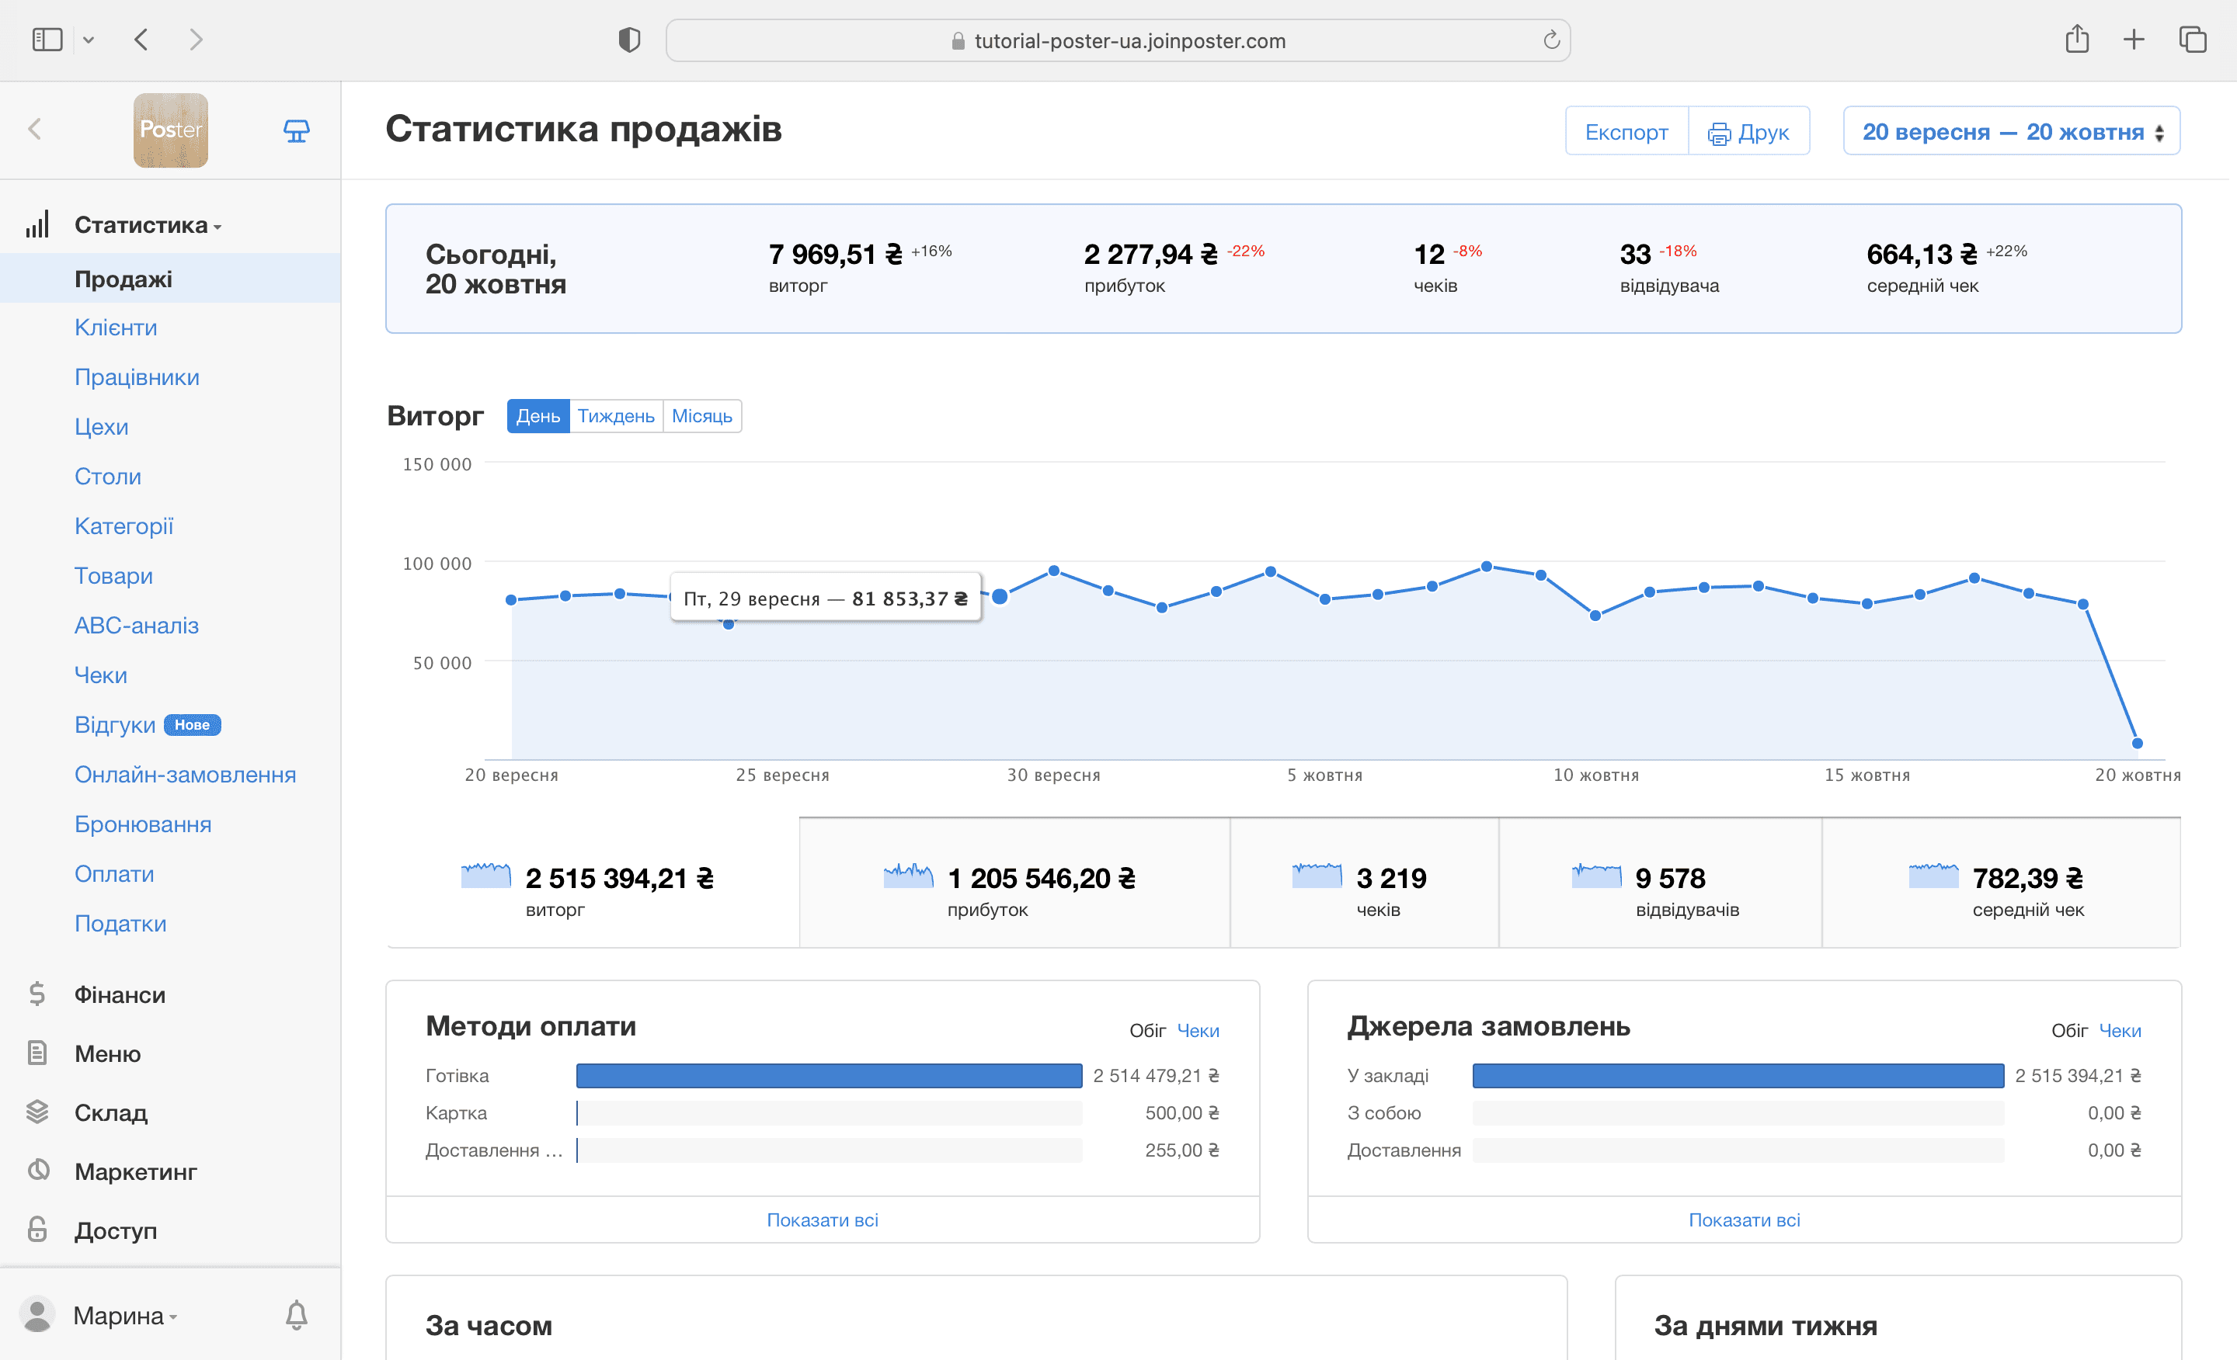Open the ABC-аналіз page
Screen dimensions: 2237x1360
tap(136, 626)
